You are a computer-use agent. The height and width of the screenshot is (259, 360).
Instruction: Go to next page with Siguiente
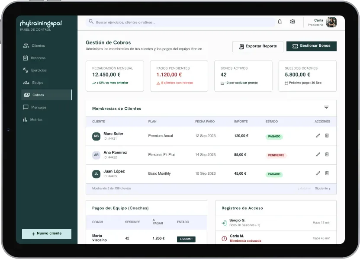pyautogui.click(x=322, y=189)
